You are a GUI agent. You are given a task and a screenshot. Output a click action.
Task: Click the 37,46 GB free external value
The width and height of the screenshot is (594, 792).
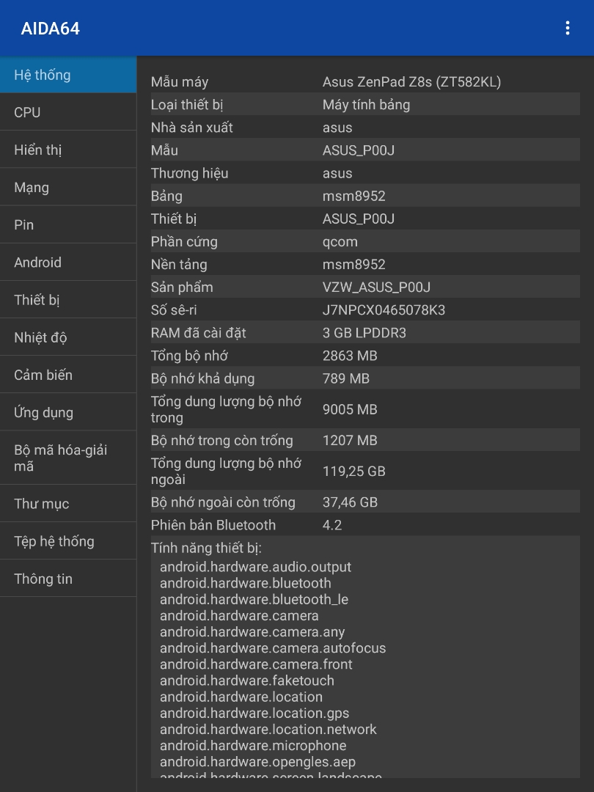point(350,502)
